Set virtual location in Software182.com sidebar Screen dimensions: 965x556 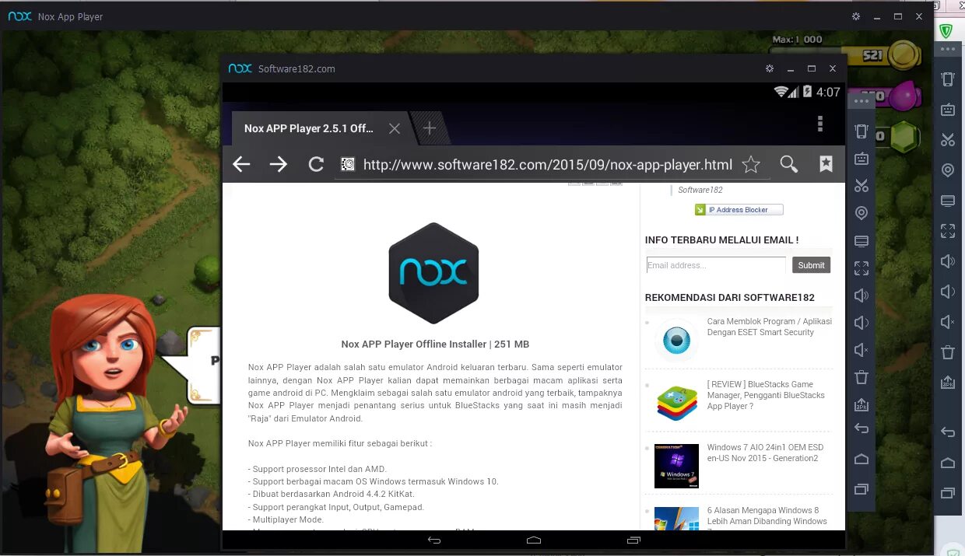861,213
